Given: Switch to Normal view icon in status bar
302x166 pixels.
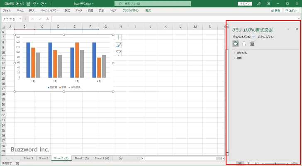Looking at the screenshot, I should coord(240,164).
